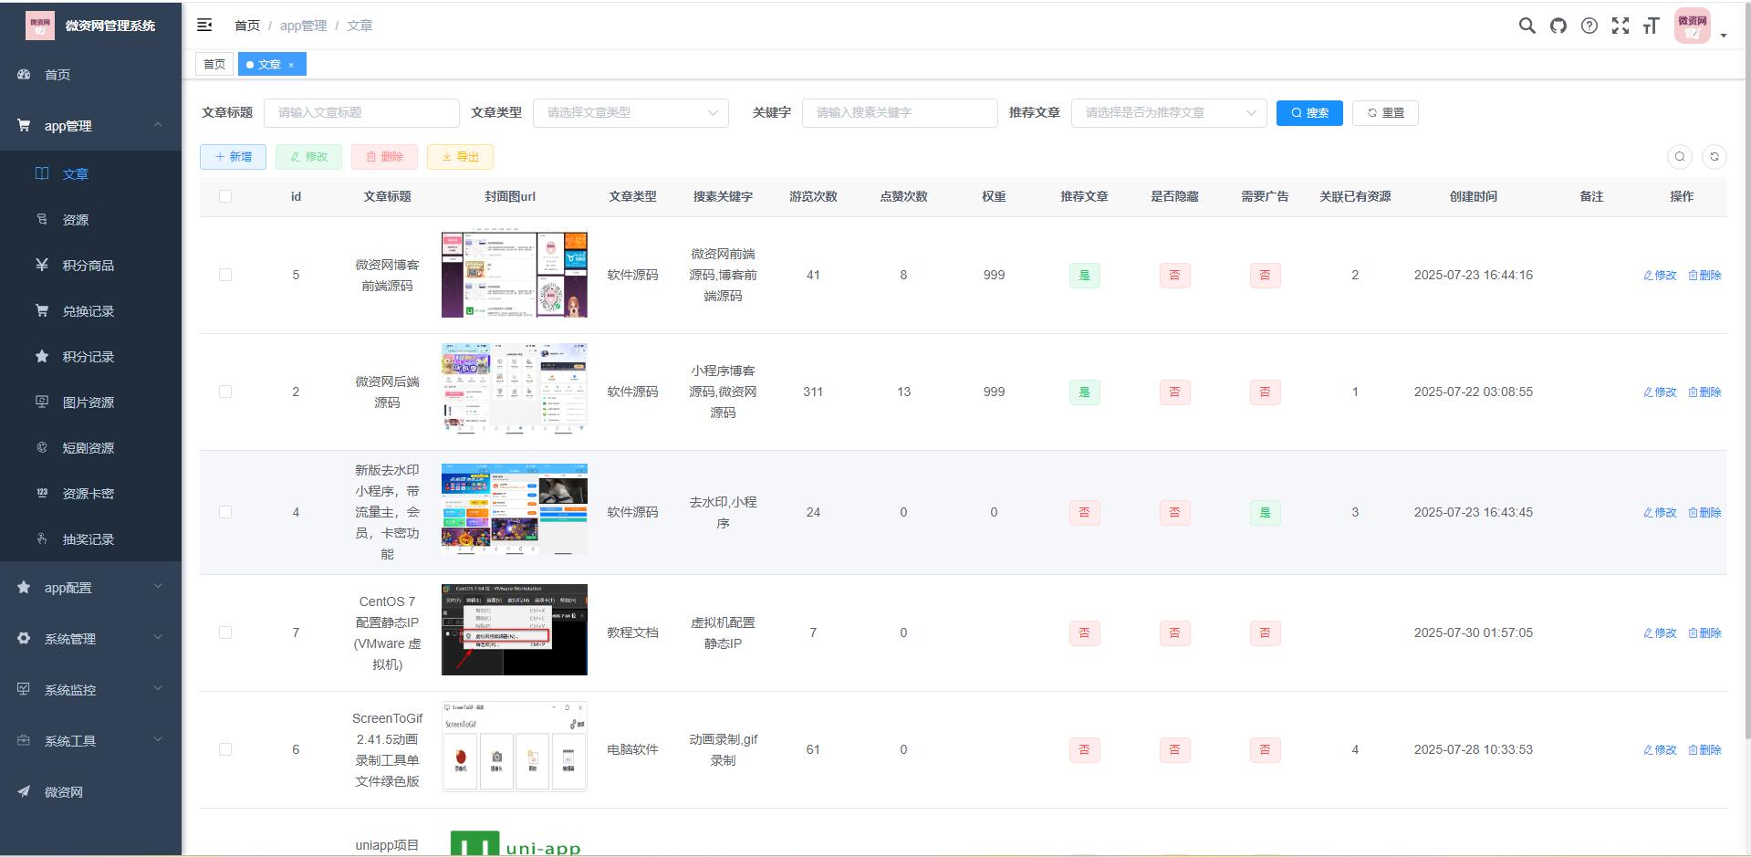The width and height of the screenshot is (1751, 857).
Task: Click the 导出 export button
Action: click(460, 157)
